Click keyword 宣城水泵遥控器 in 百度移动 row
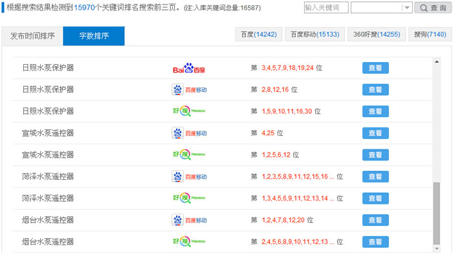The width and height of the screenshot is (453, 253). [x=48, y=133]
